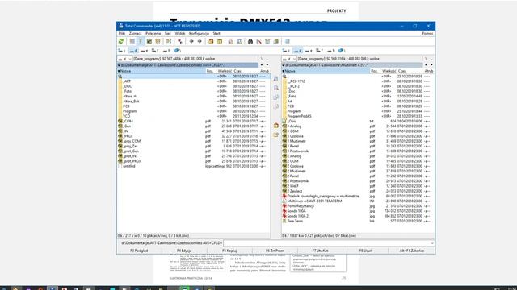Click the F5 Kopiuj button

click(229, 251)
